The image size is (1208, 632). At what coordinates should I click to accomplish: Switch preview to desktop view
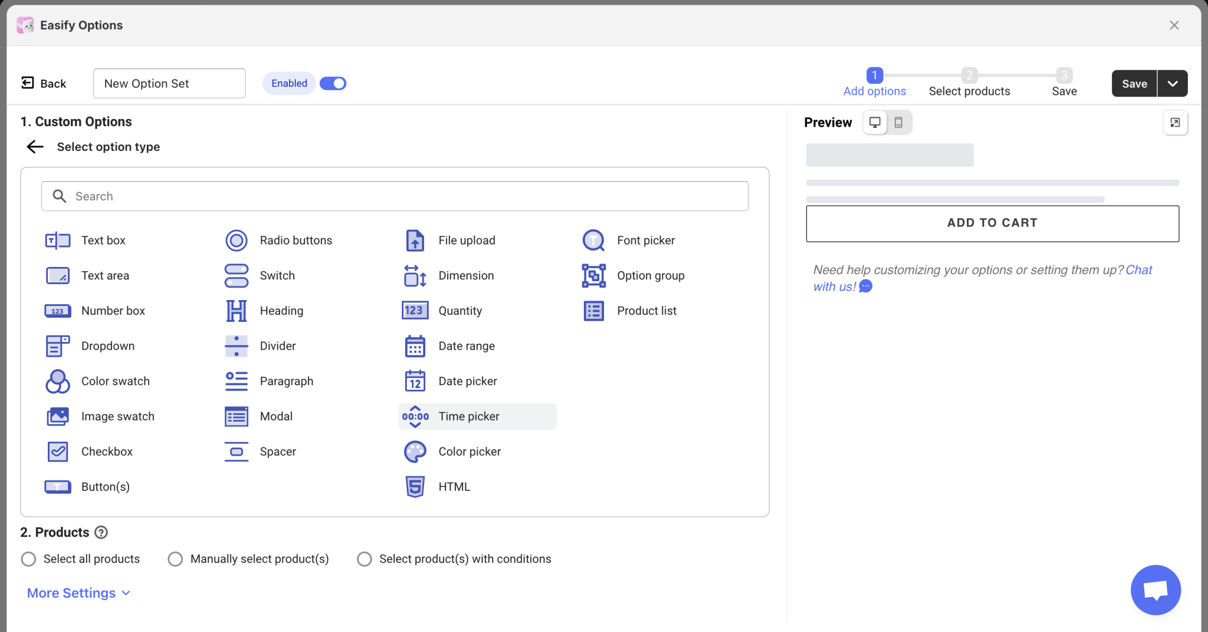coord(875,123)
